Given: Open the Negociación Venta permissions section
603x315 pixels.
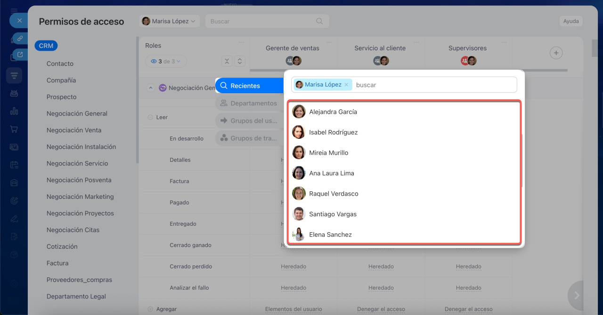Looking at the screenshot, I should click(73, 130).
